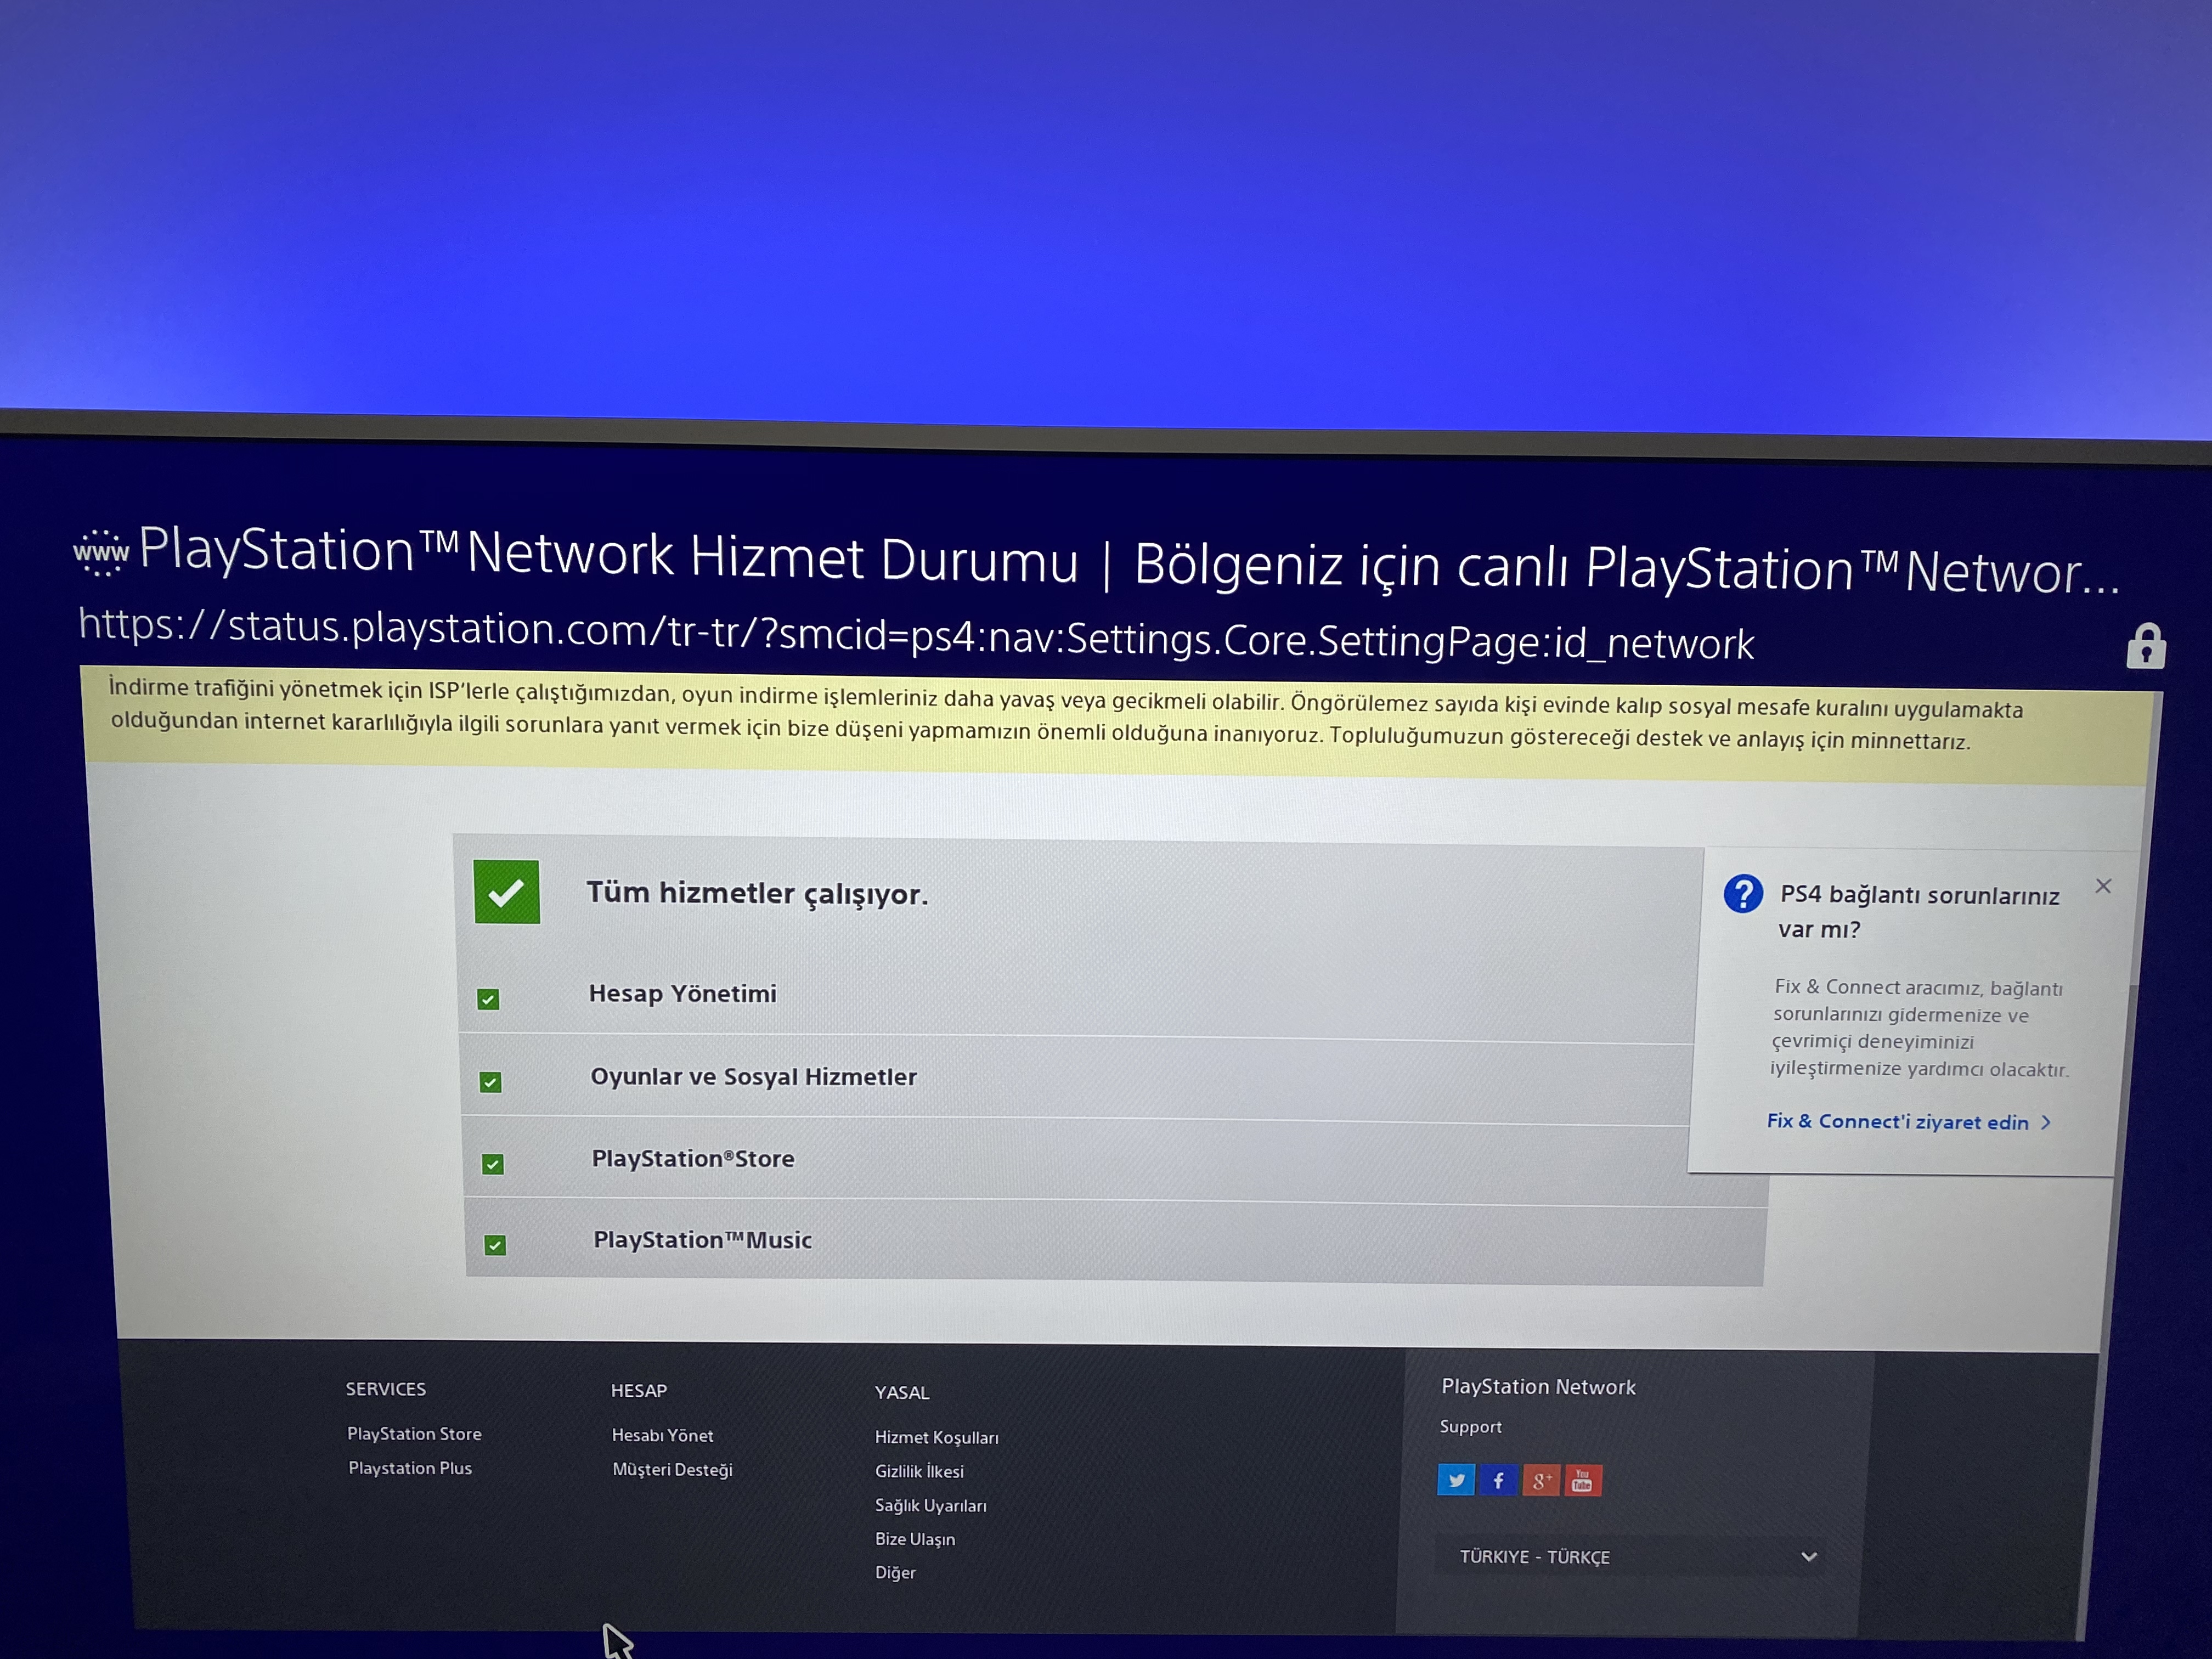Viewport: 2212px width, 1659px height.
Task: Click the Oyunlar ve Sosyal Hizmetler status checkmark
Action: tap(490, 1082)
